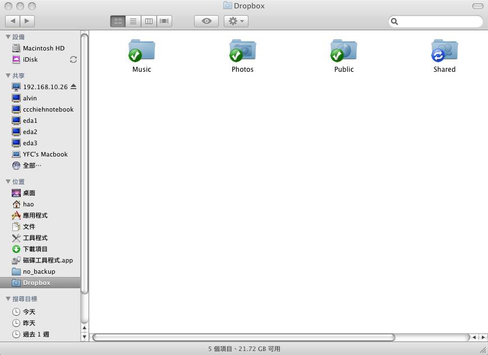The height and width of the screenshot is (355, 488).
Task: Click the Quick Look eye button
Action: (206, 21)
